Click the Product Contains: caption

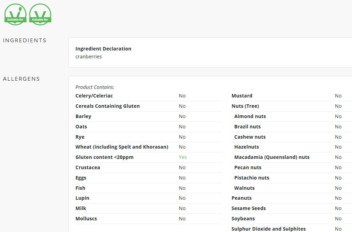(95, 87)
